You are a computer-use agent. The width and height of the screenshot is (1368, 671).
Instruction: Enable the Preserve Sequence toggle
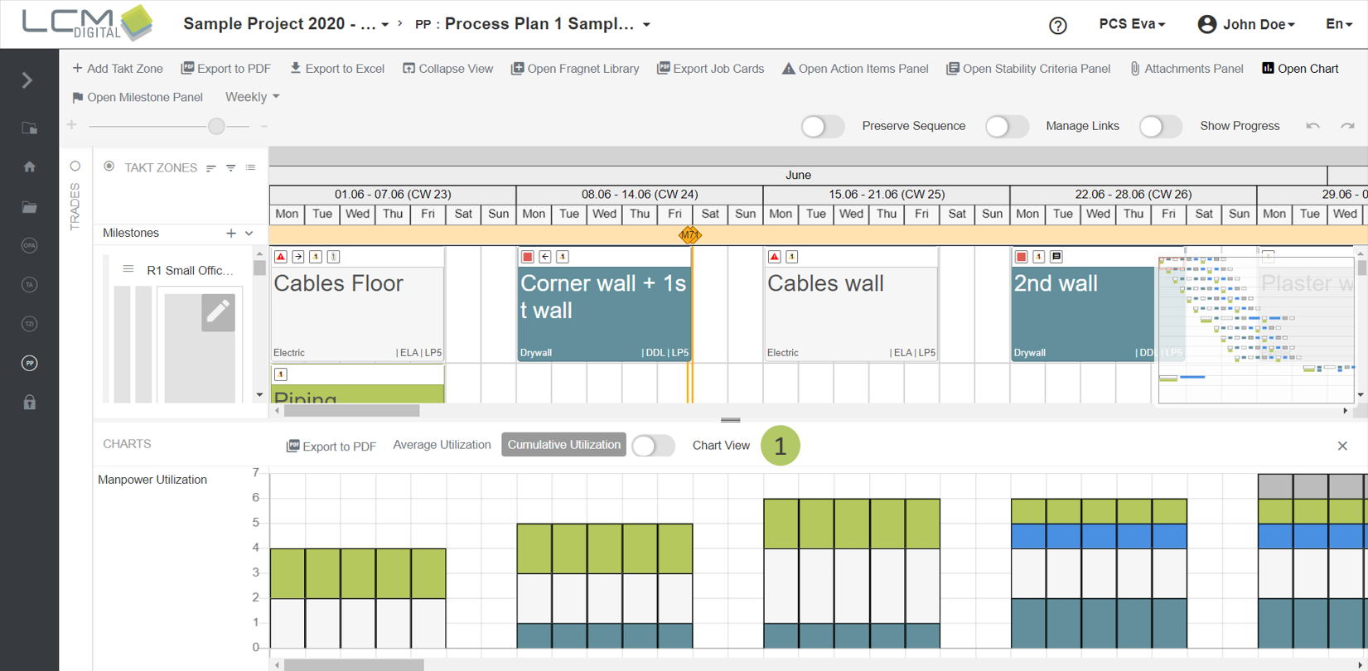pyautogui.click(x=822, y=126)
